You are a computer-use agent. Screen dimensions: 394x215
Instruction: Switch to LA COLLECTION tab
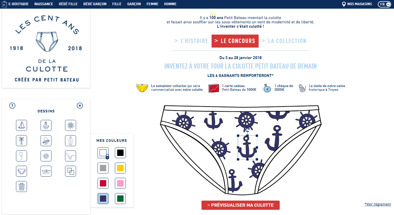point(284,41)
